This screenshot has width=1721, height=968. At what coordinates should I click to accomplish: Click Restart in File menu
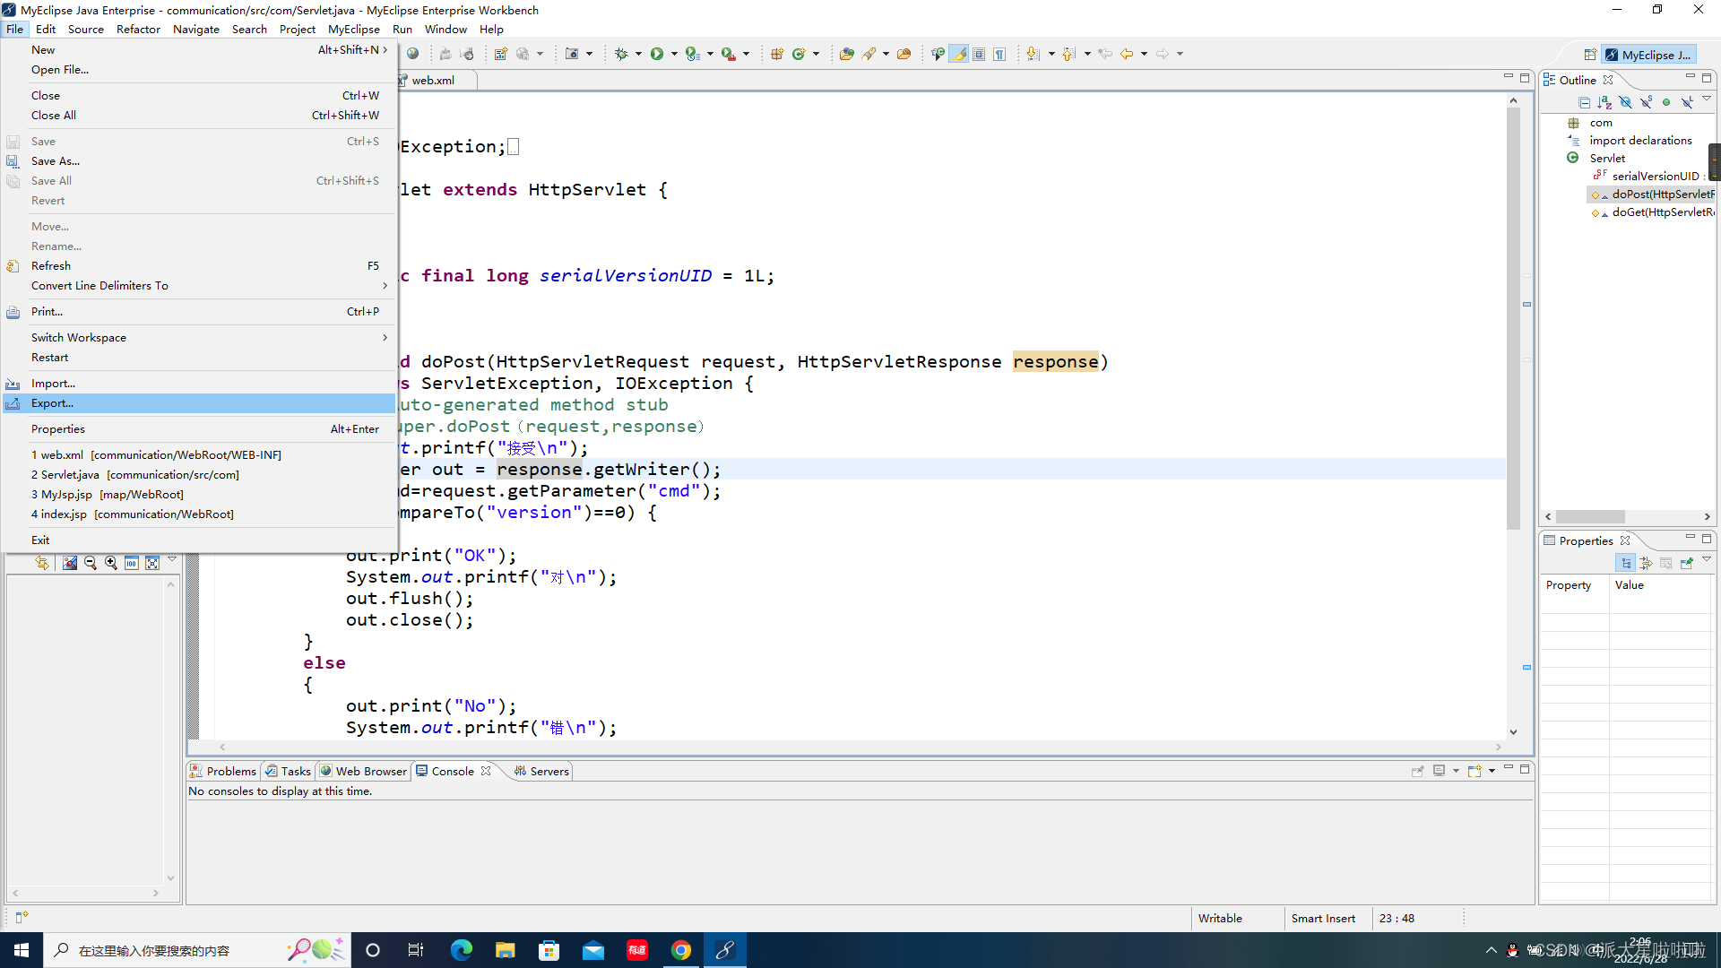click(199, 358)
